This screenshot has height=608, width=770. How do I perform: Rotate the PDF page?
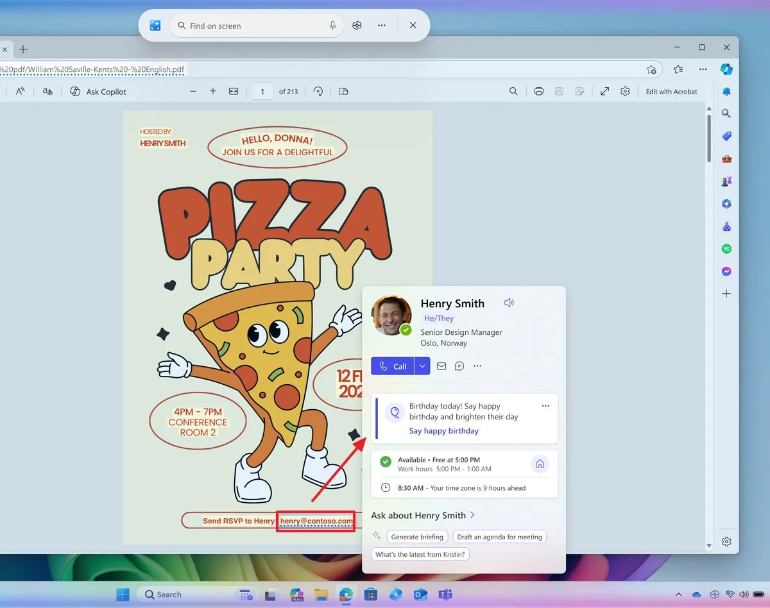(318, 92)
